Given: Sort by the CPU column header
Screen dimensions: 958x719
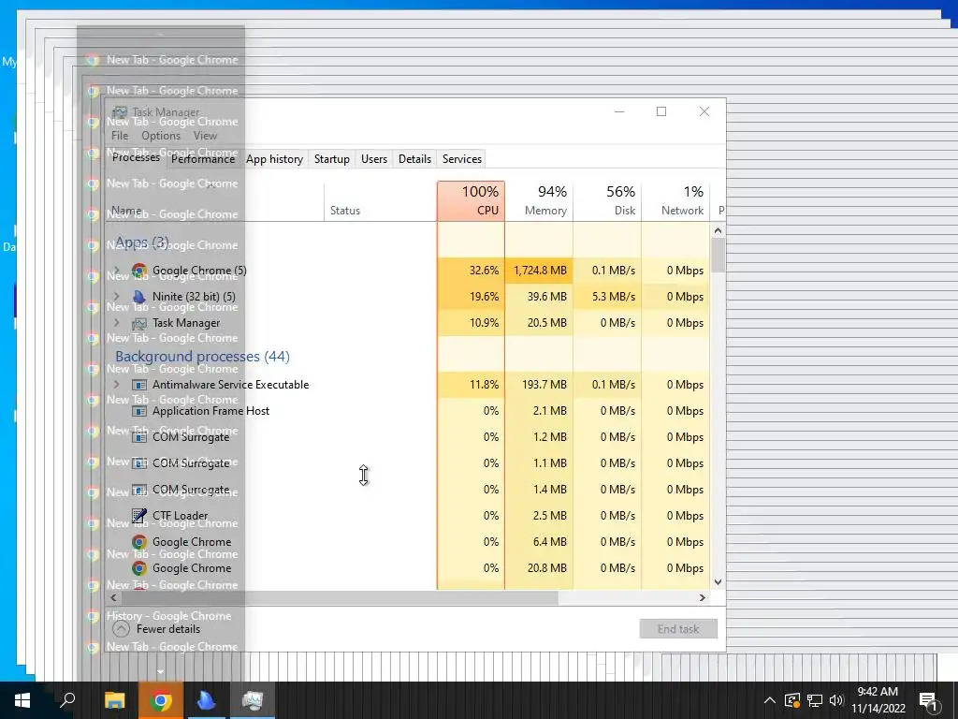Looking at the screenshot, I should [472, 201].
